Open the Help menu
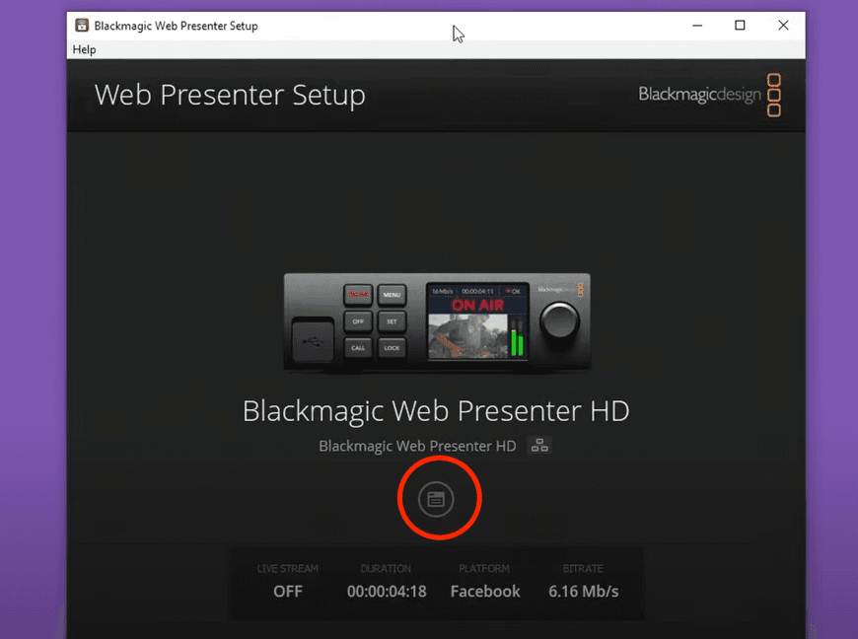 (x=84, y=49)
